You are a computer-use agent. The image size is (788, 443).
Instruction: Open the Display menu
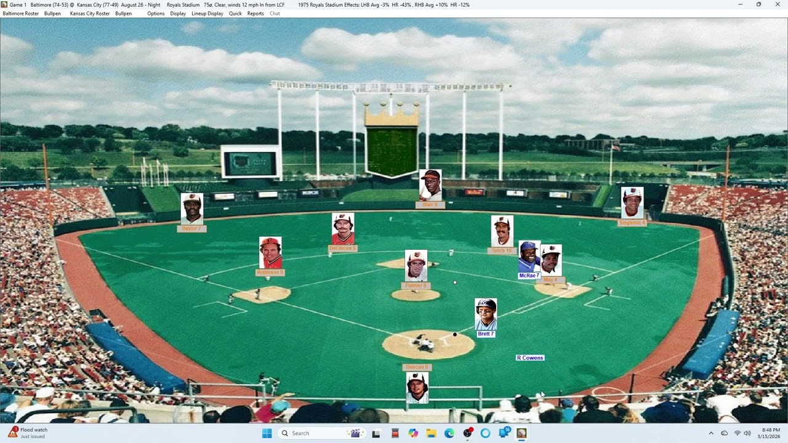[178, 14]
